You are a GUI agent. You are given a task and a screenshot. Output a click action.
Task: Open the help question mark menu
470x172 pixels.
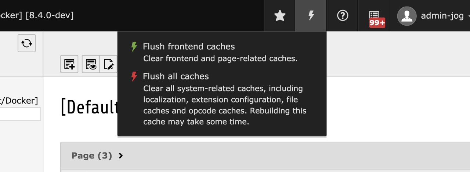(342, 15)
